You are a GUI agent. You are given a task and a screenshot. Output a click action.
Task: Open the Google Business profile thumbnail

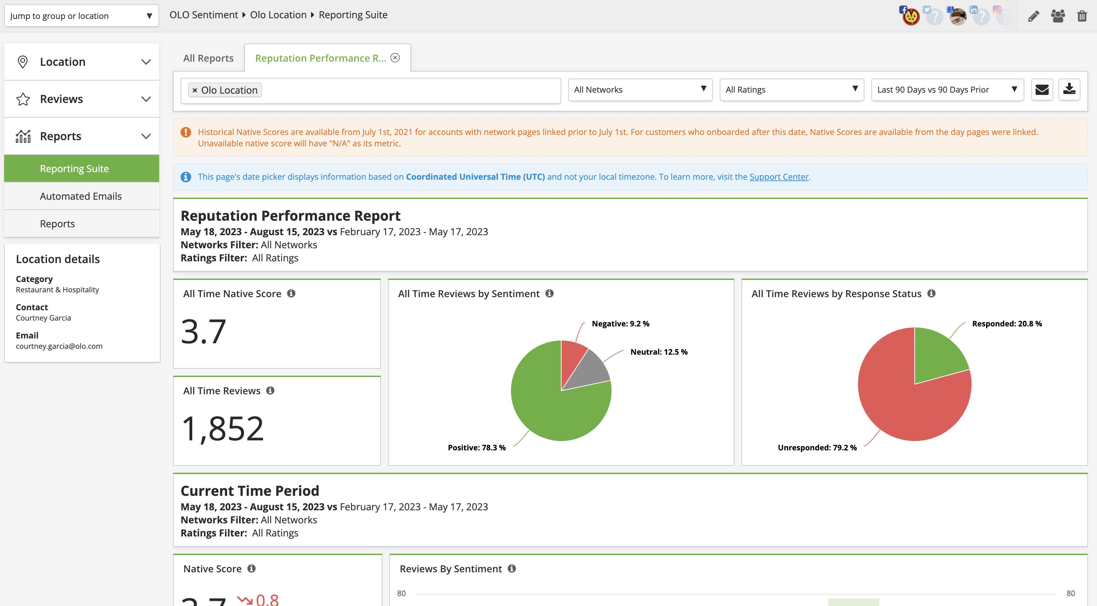957,16
